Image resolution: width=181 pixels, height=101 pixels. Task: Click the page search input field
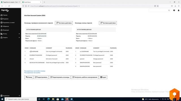pos(160,10)
